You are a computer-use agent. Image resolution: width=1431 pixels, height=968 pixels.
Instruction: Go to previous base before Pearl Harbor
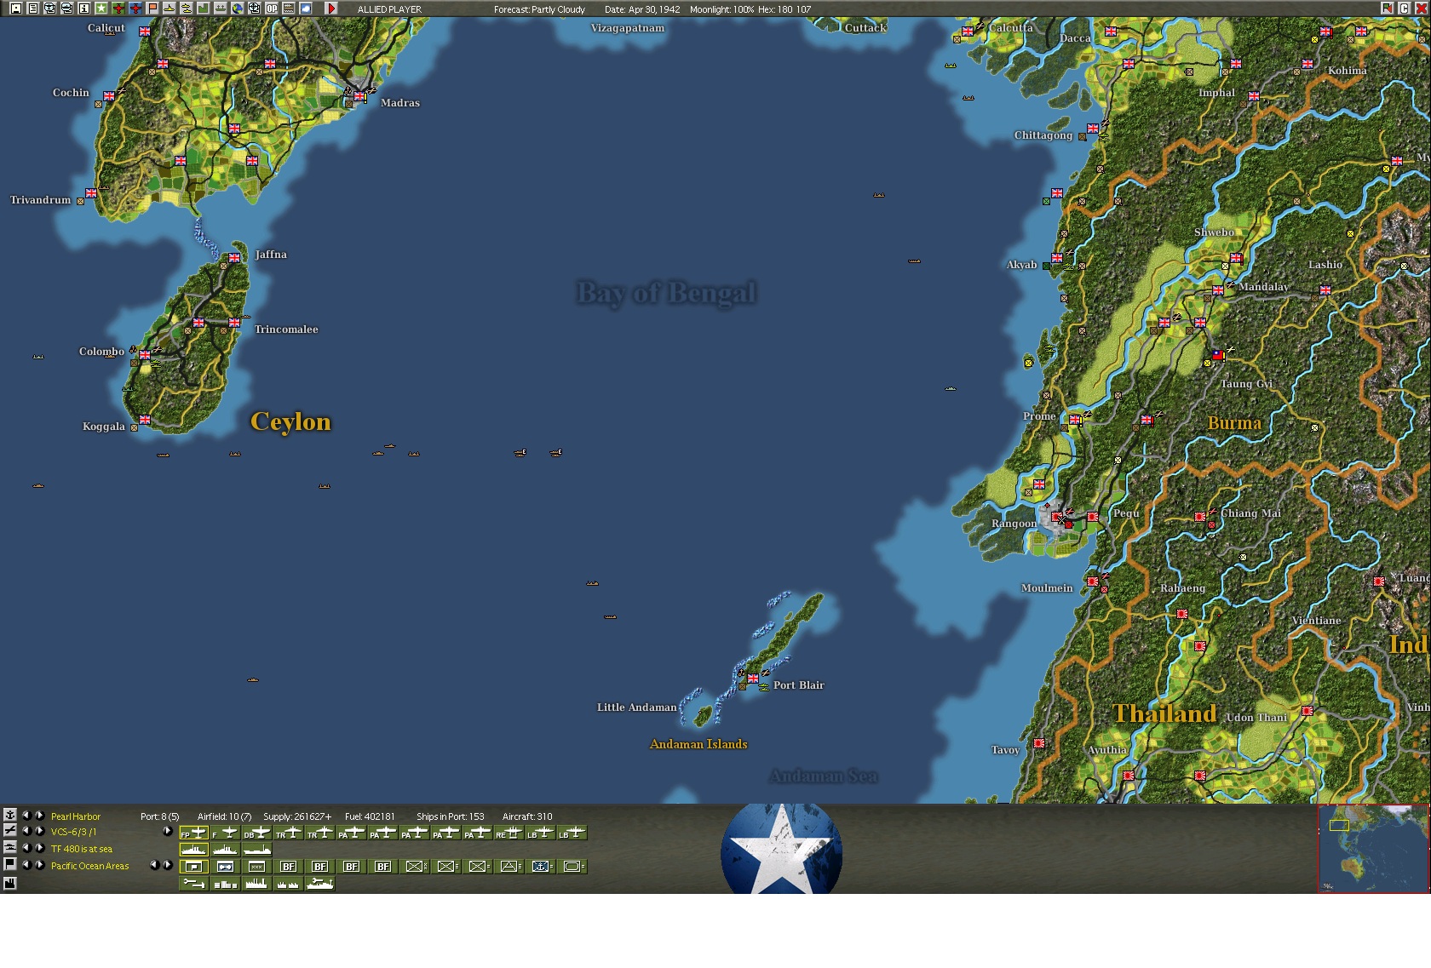coord(26,815)
